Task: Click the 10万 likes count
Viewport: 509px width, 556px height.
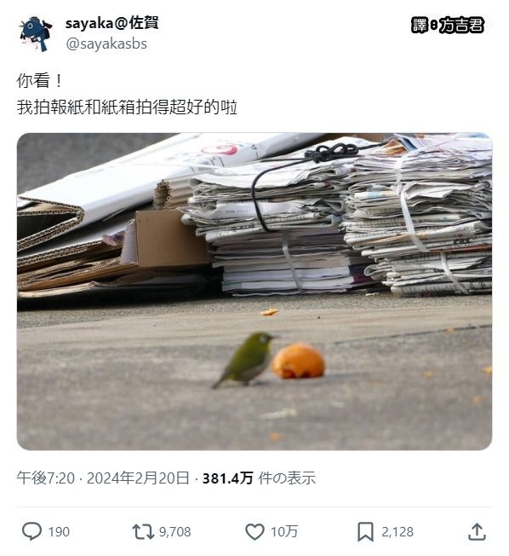Action: point(284,532)
